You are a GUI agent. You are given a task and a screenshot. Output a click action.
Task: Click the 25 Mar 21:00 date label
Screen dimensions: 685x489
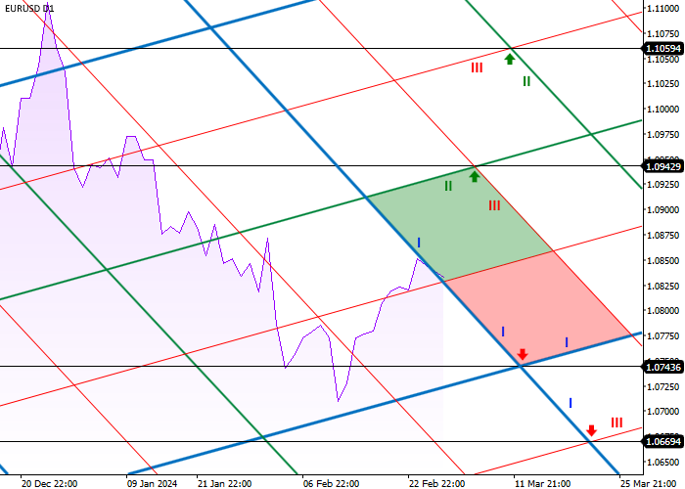(648, 484)
